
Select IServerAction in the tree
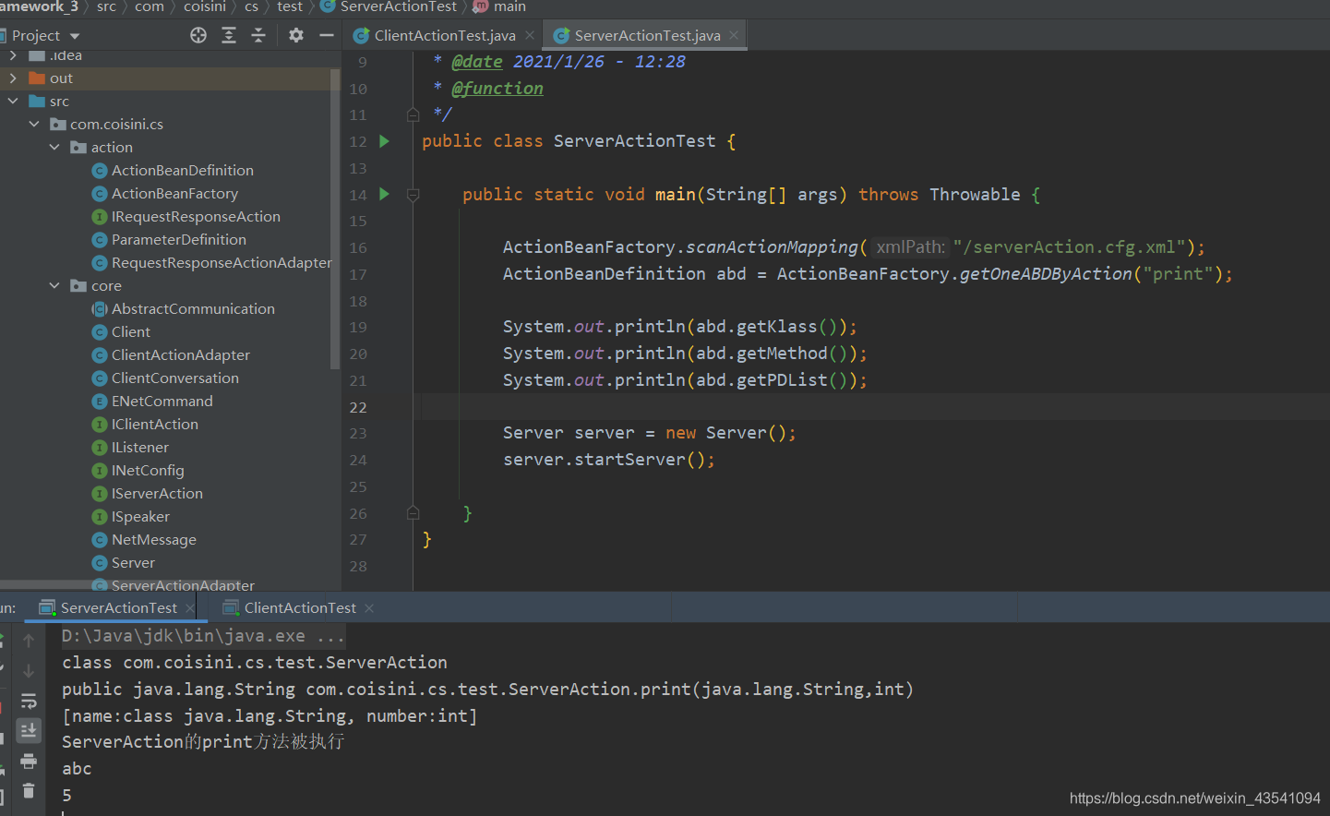click(x=157, y=494)
